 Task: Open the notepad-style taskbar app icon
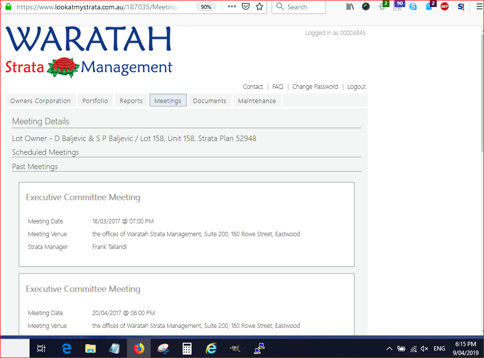click(114, 349)
